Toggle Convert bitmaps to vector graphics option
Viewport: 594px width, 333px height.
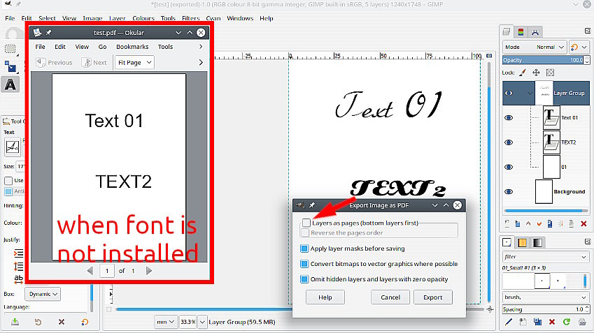(304, 264)
